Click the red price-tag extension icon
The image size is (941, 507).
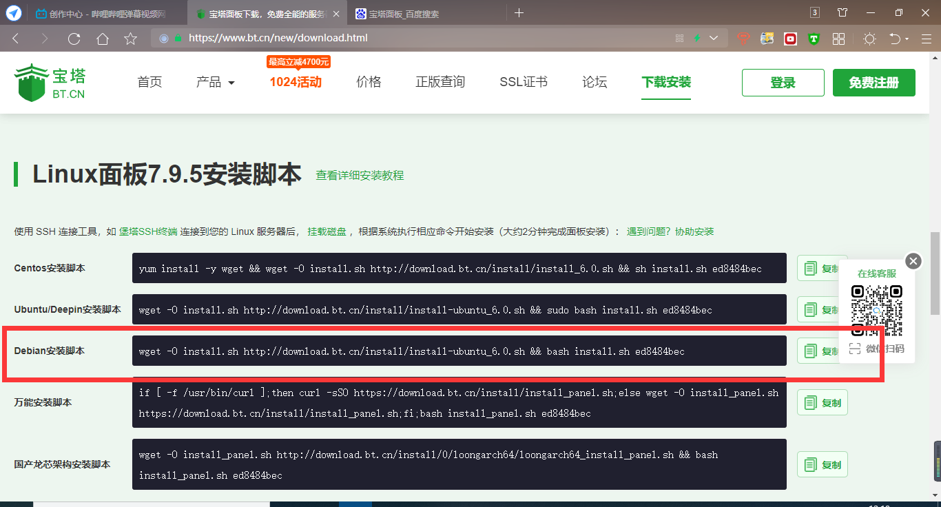tap(743, 39)
